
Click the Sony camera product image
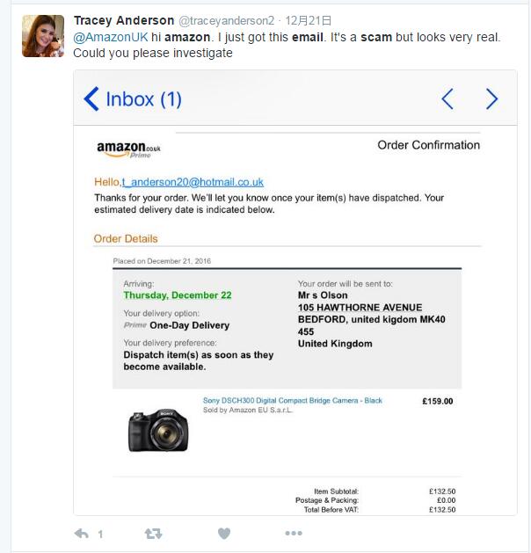pyautogui.click(x=158, y=430)
